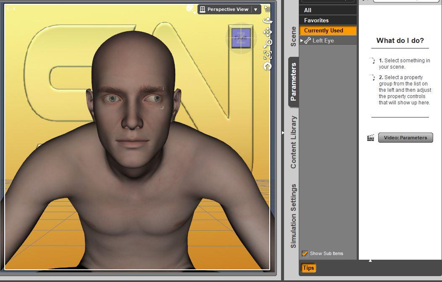The width and height of the screenshot is (442, 282).
Task: Select the Favorites property filter
Action: [328, 20]
